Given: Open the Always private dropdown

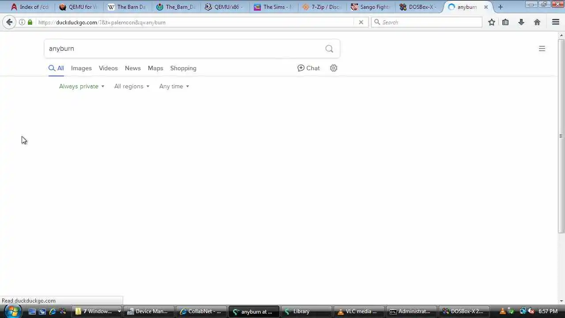Looking at the screenshot, I should [x=82, y=86].
